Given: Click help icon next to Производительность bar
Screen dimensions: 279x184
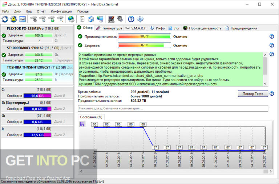Looking at the screenshot, I should (x=272, y=36).
